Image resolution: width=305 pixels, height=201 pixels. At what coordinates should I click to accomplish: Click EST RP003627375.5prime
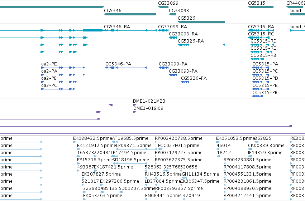(x=156, y=163)
